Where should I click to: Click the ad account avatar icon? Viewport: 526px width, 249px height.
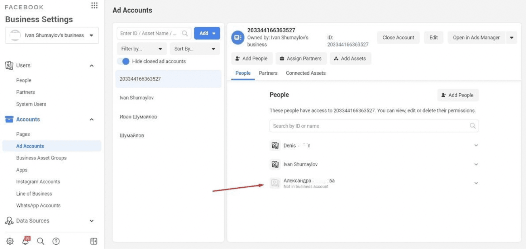pyautogui.click(x=238, y=37)
